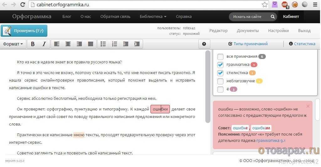Click the notes panel scrollbar
Viewport: 321px width, 167px height.
[318, 109]
